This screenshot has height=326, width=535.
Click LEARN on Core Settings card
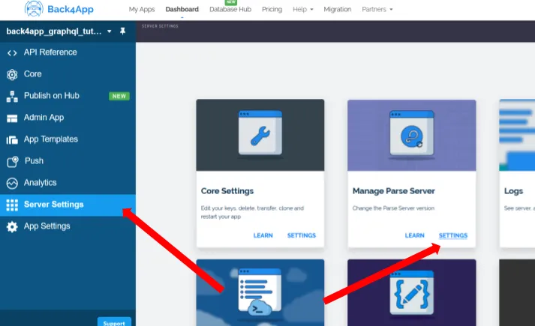(x=263, y=235)
